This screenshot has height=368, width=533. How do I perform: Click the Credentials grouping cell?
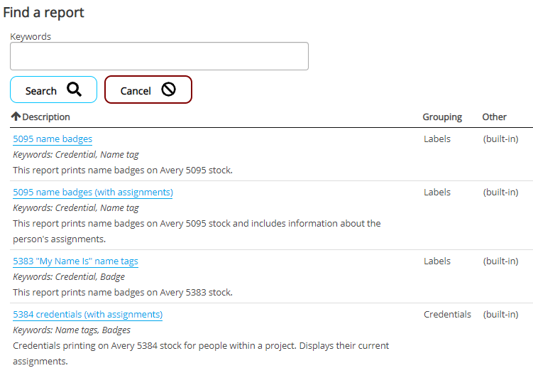tap(447, 315)
